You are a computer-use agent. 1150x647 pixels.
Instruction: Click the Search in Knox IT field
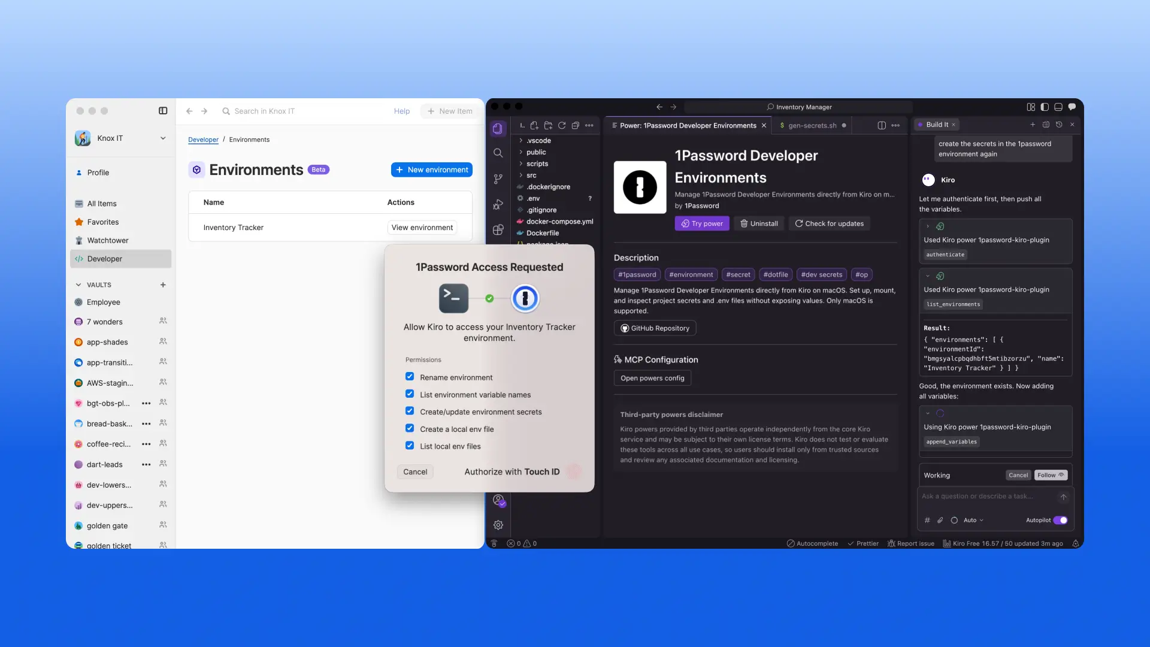[302, 111]
